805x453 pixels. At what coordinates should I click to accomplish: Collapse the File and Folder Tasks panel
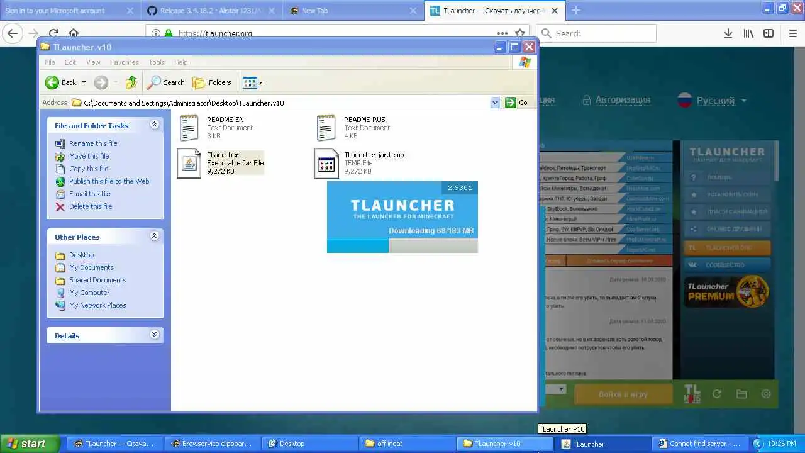[154, 125]
